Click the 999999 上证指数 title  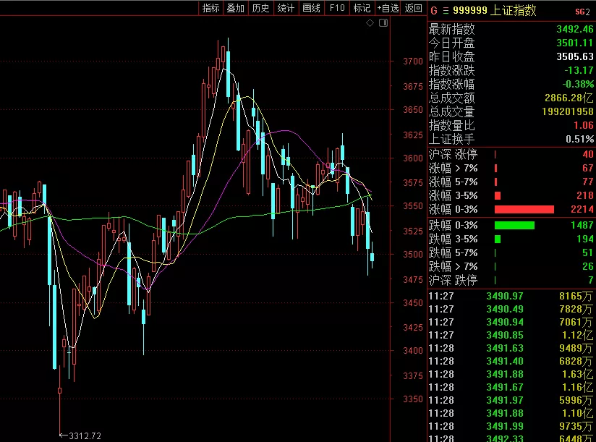click(x=495, y=10)
